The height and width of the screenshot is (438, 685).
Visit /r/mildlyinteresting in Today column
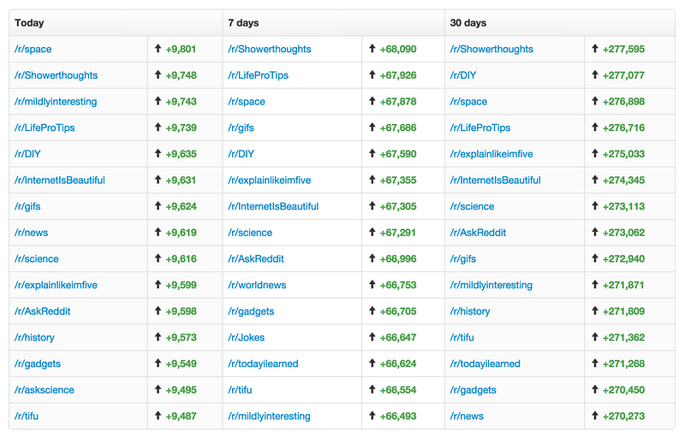point(56,101)
